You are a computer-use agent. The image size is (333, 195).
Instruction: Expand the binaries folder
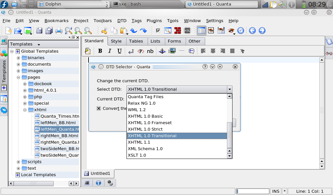tap(18, 58)
